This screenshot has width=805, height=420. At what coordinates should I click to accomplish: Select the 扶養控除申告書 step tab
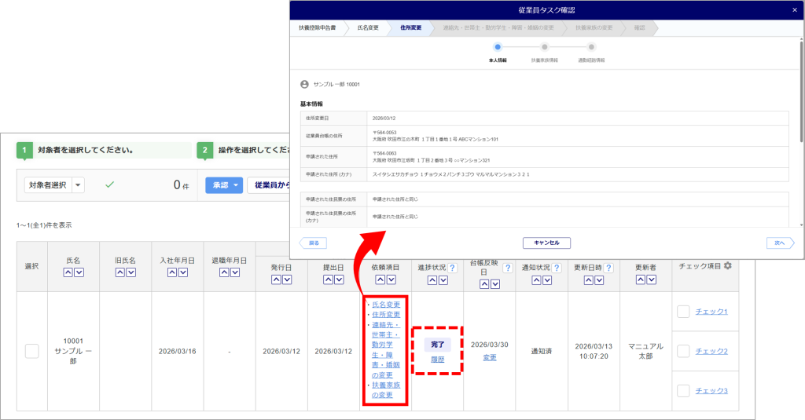[316, 27]
